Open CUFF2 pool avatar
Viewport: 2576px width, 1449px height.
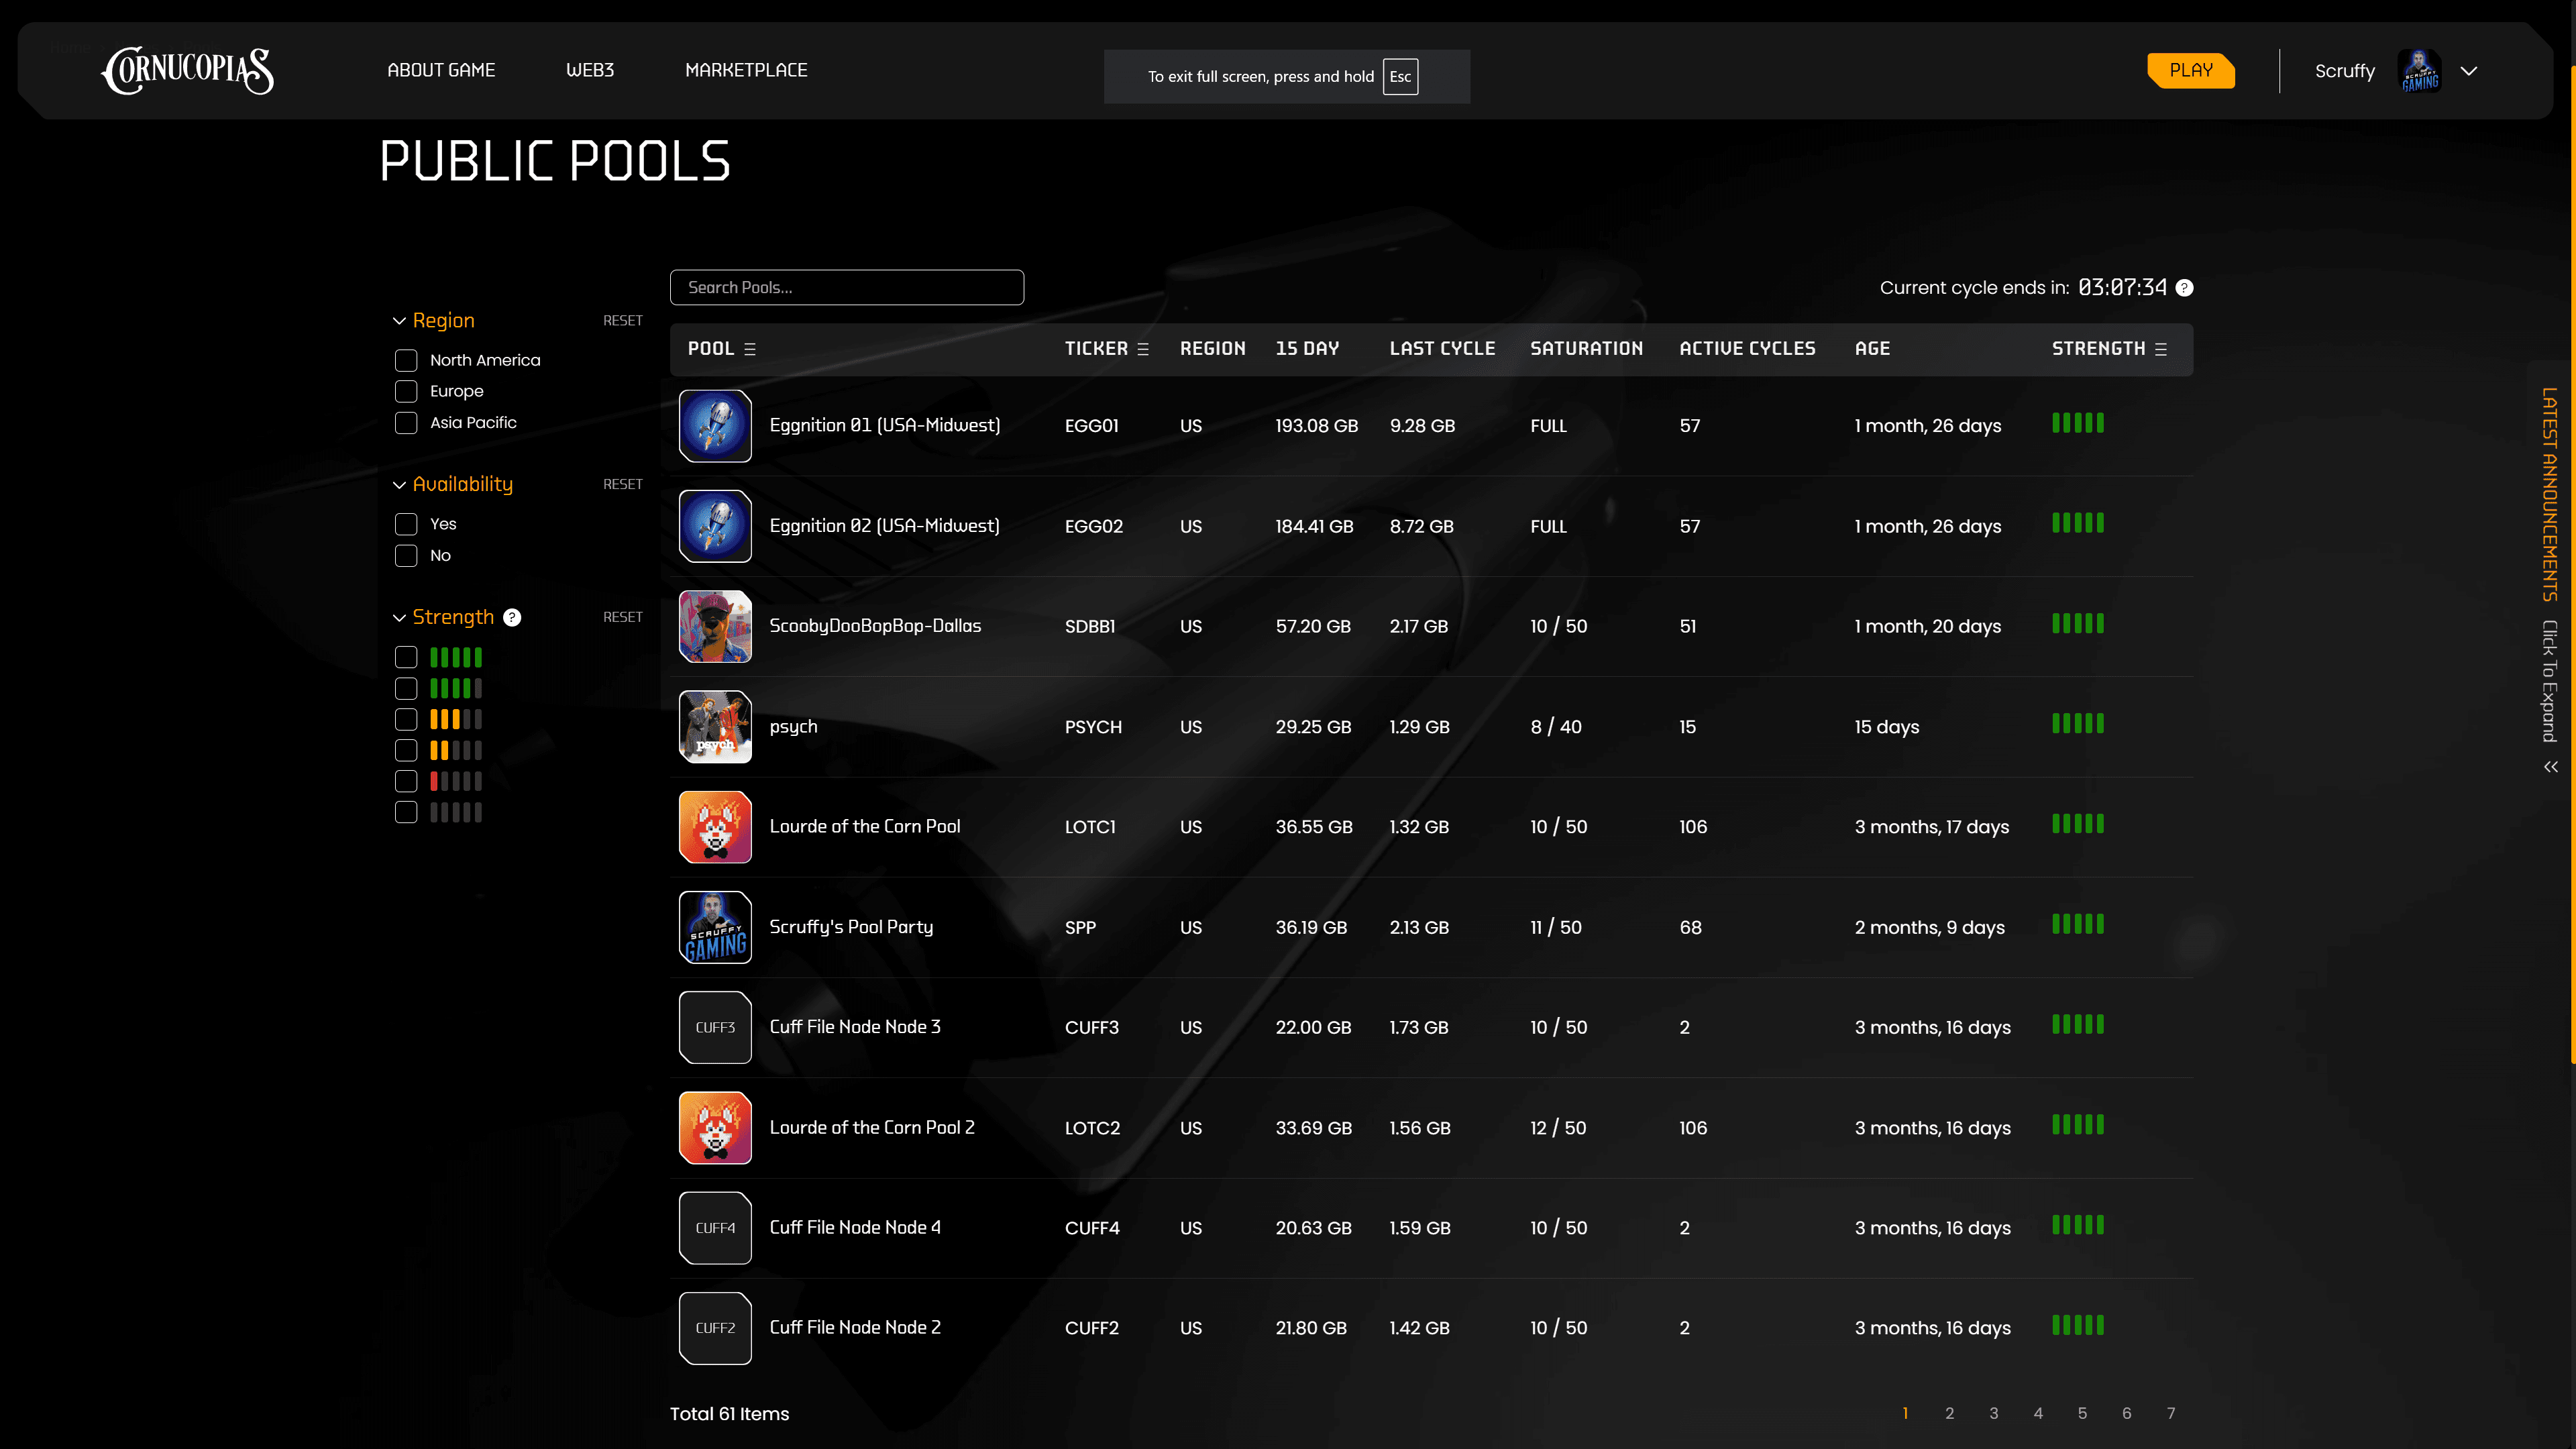point(715,1328)
